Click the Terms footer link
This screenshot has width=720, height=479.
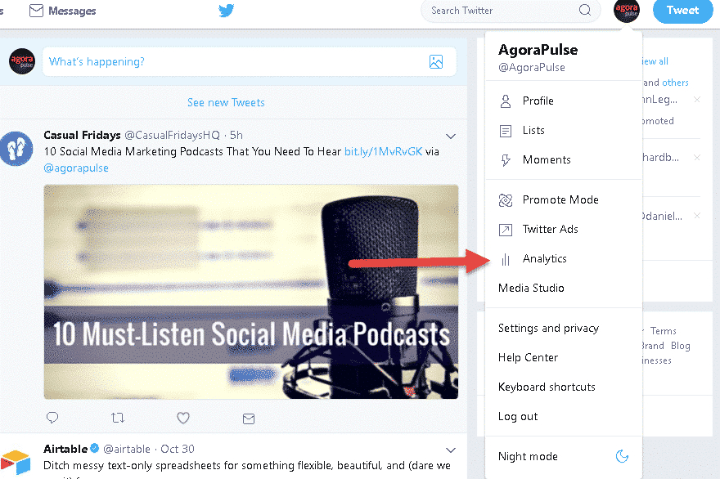[x=663, y=331]
